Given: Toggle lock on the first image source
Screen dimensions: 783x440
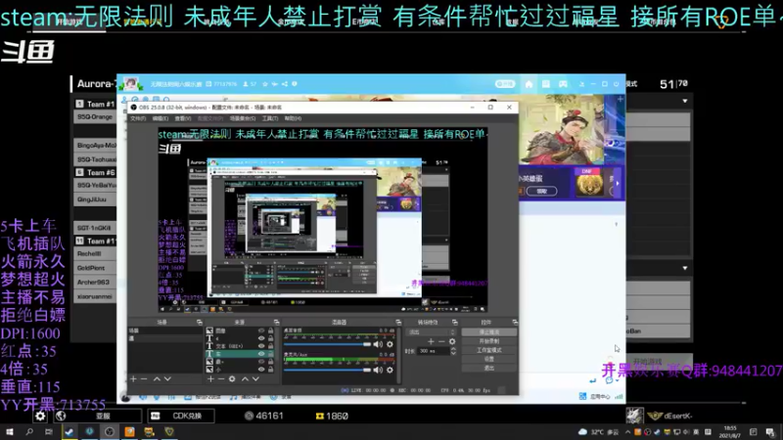Looking at the screenshot, I should pyautogui.click(x=271, y=330).
